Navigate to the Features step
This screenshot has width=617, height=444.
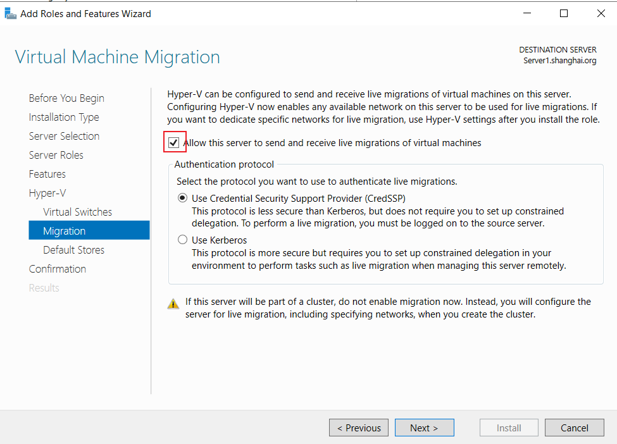(47, 174)
